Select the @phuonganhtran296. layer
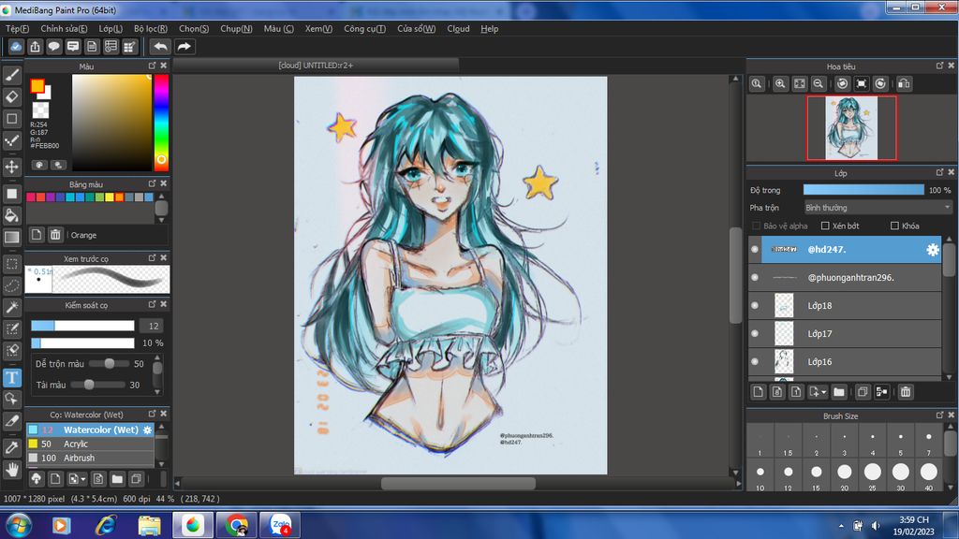The height and width of the screenshot is (539, 959). (x=850, y=278)
